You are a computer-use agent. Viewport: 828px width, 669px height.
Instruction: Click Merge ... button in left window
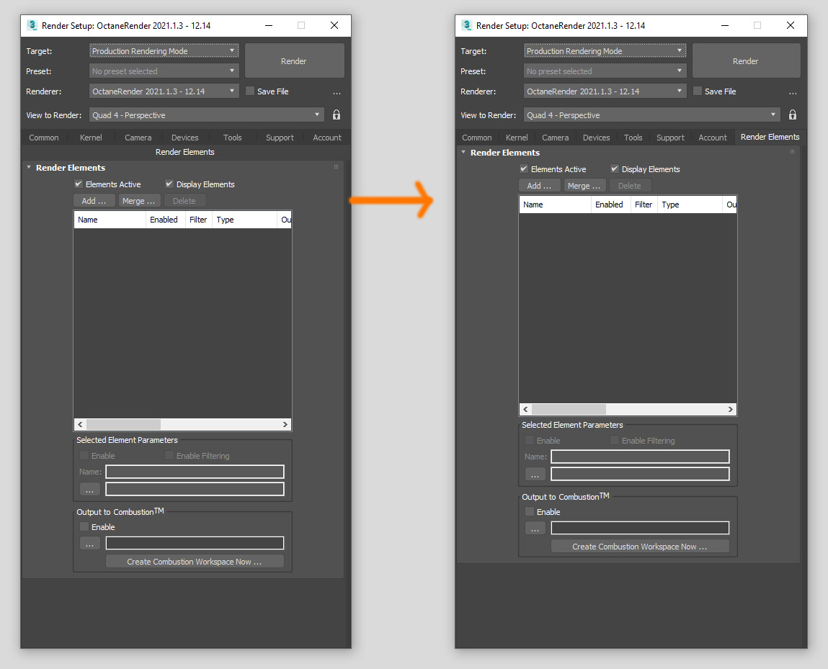coord(138,200)
